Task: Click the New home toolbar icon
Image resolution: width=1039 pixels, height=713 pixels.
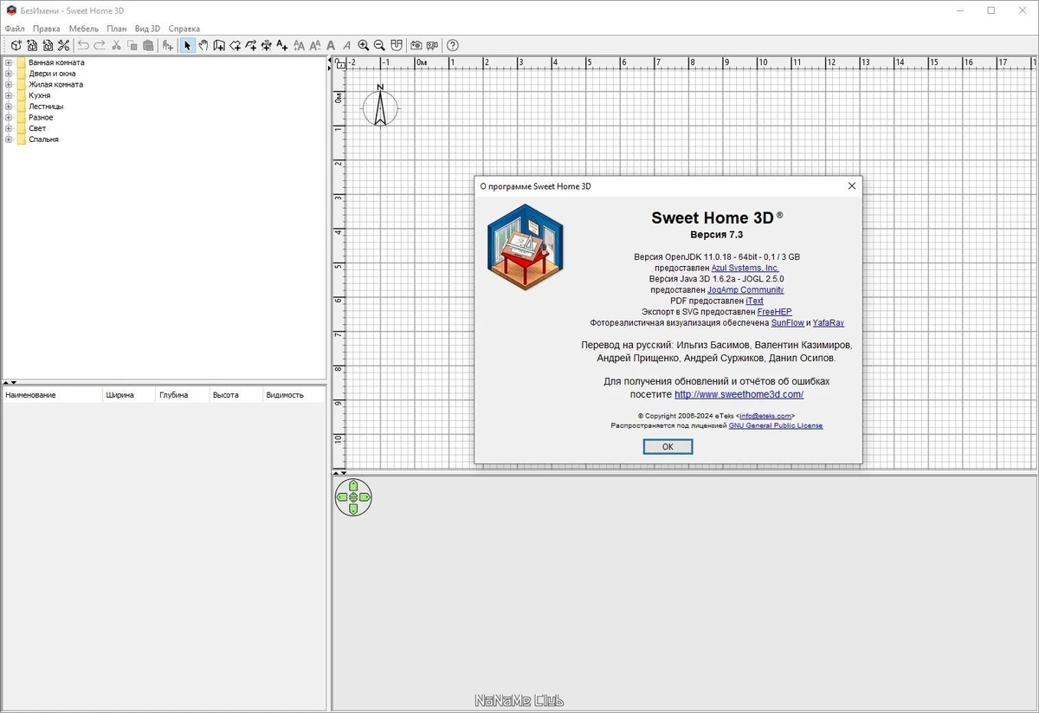Action: coord(16,45)
